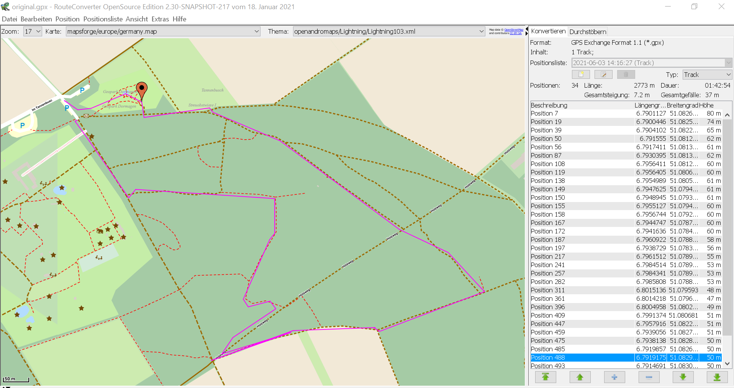The width and height of the screenshot is (734, 388).
Task: Add a new position with plus button
Action: [x=614, y=377]
